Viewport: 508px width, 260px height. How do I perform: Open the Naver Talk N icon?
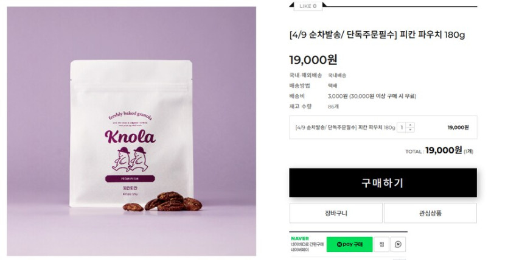398,244
